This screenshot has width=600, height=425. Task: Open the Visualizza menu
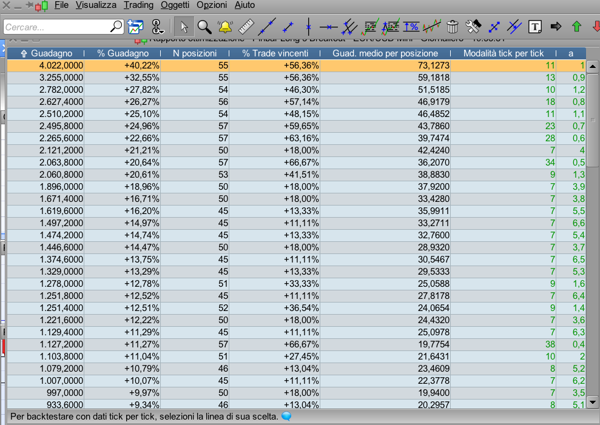(96, 5)
